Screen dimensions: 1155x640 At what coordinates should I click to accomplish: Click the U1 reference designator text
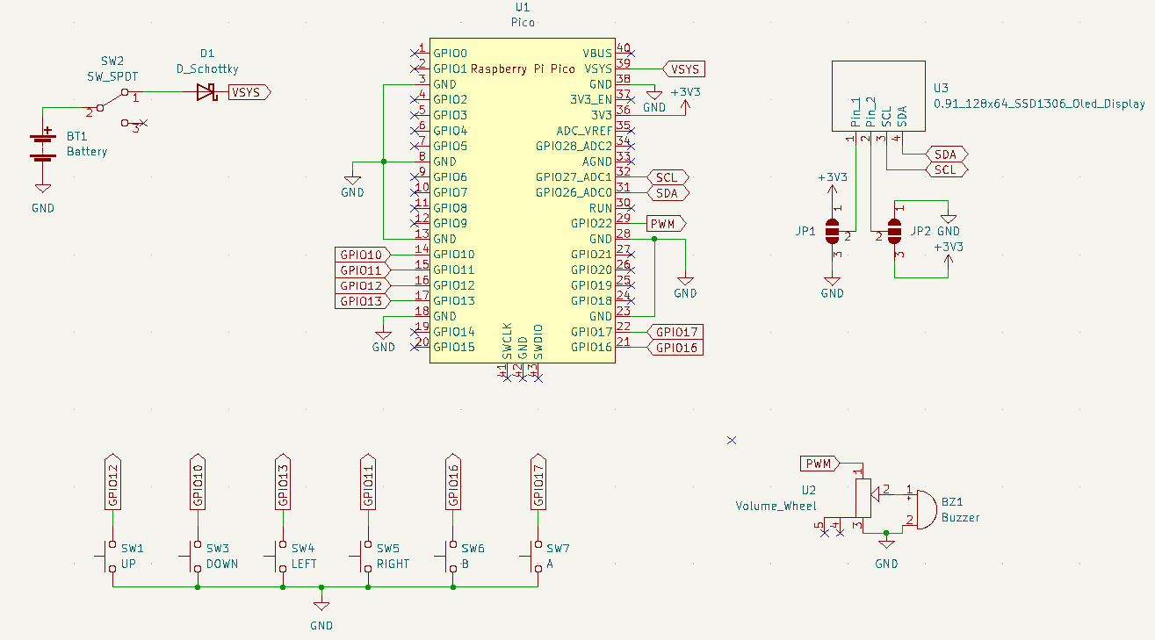point(523,7)
